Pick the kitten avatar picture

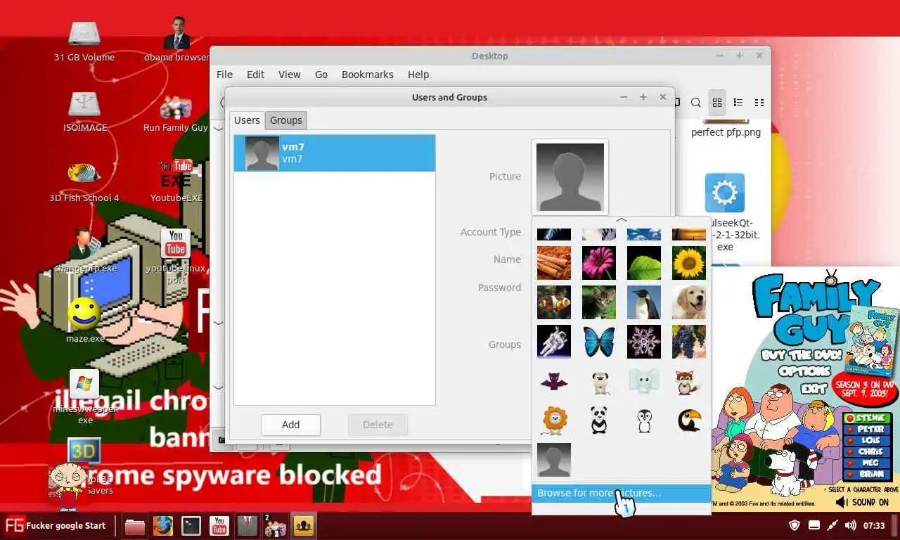[599, 302]
